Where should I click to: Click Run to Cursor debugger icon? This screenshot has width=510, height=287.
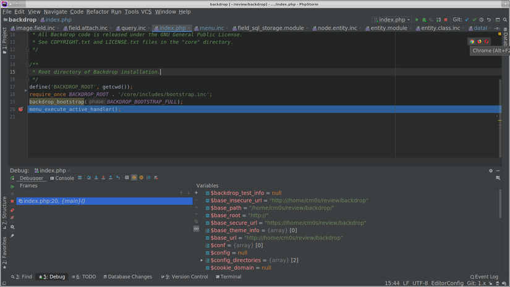pos(117,178)
